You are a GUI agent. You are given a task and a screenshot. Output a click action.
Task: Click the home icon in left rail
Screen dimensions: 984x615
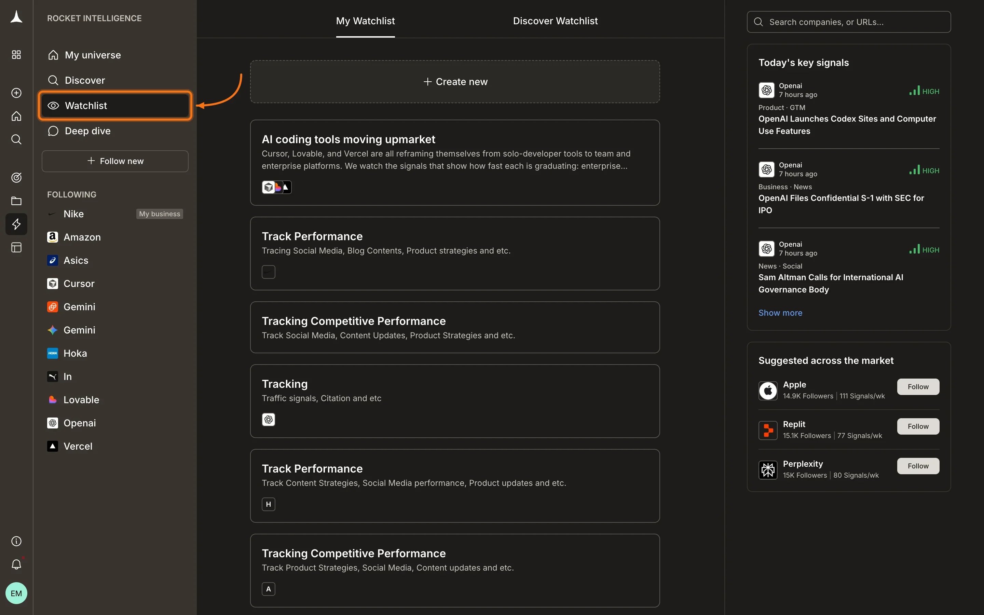coord(16,116)
